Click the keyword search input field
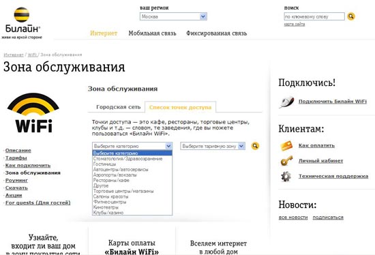The width and height of the screenshot is (375, 255). pyautogui.click(x=314, y=16)
